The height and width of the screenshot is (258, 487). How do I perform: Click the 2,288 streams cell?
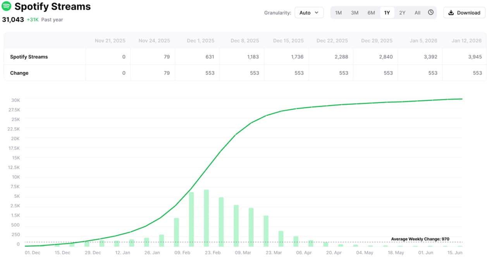[341, 56]
